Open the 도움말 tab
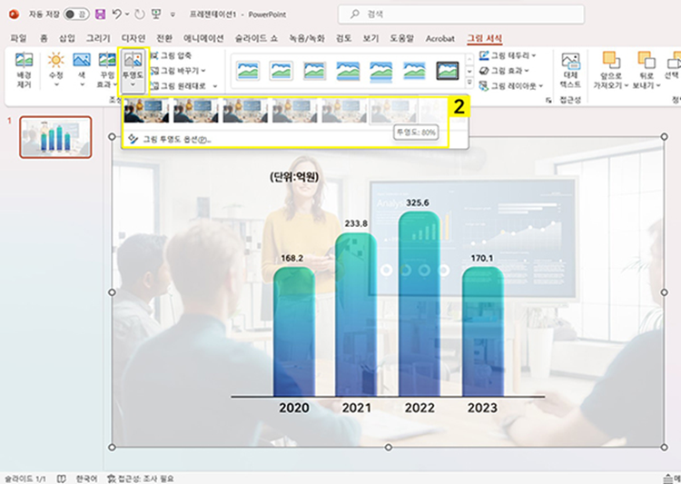Image resolution: width=681 pixels, height=484 pixels. [401, 38]
